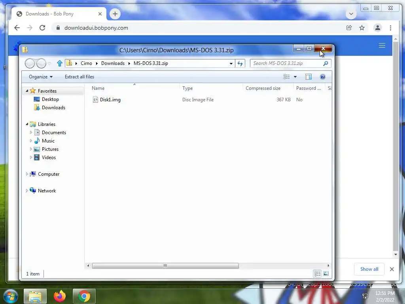Image resolution: width=405 pixels, height=304 pixels.
Task: Open recent pages dropdown next to nav buttons
Action: point(49,63)
